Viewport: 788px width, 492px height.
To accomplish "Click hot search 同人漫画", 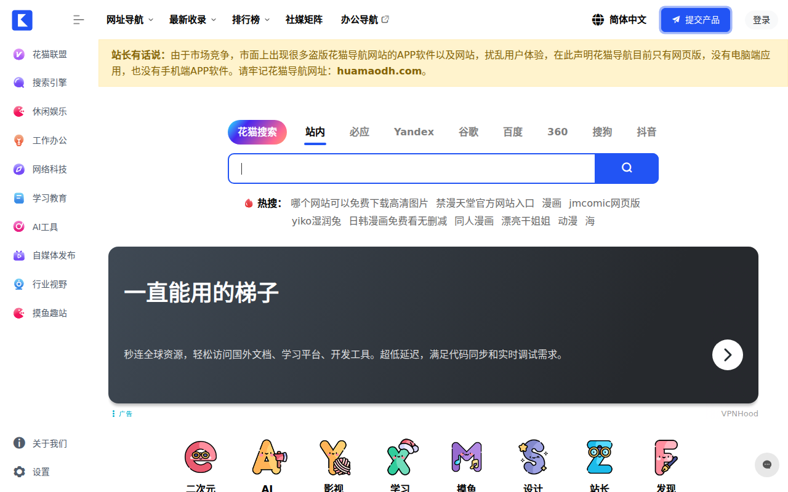I will pos(474,221).
